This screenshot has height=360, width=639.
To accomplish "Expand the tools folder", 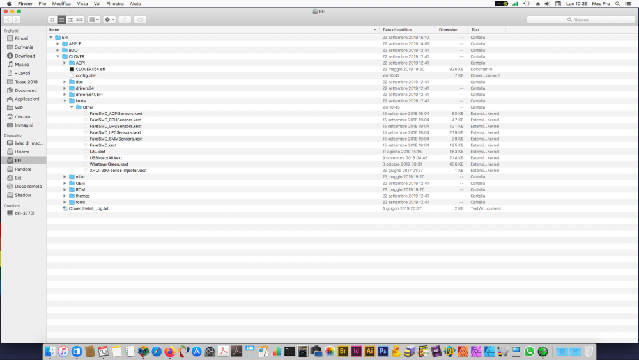I will pos(65,202).
